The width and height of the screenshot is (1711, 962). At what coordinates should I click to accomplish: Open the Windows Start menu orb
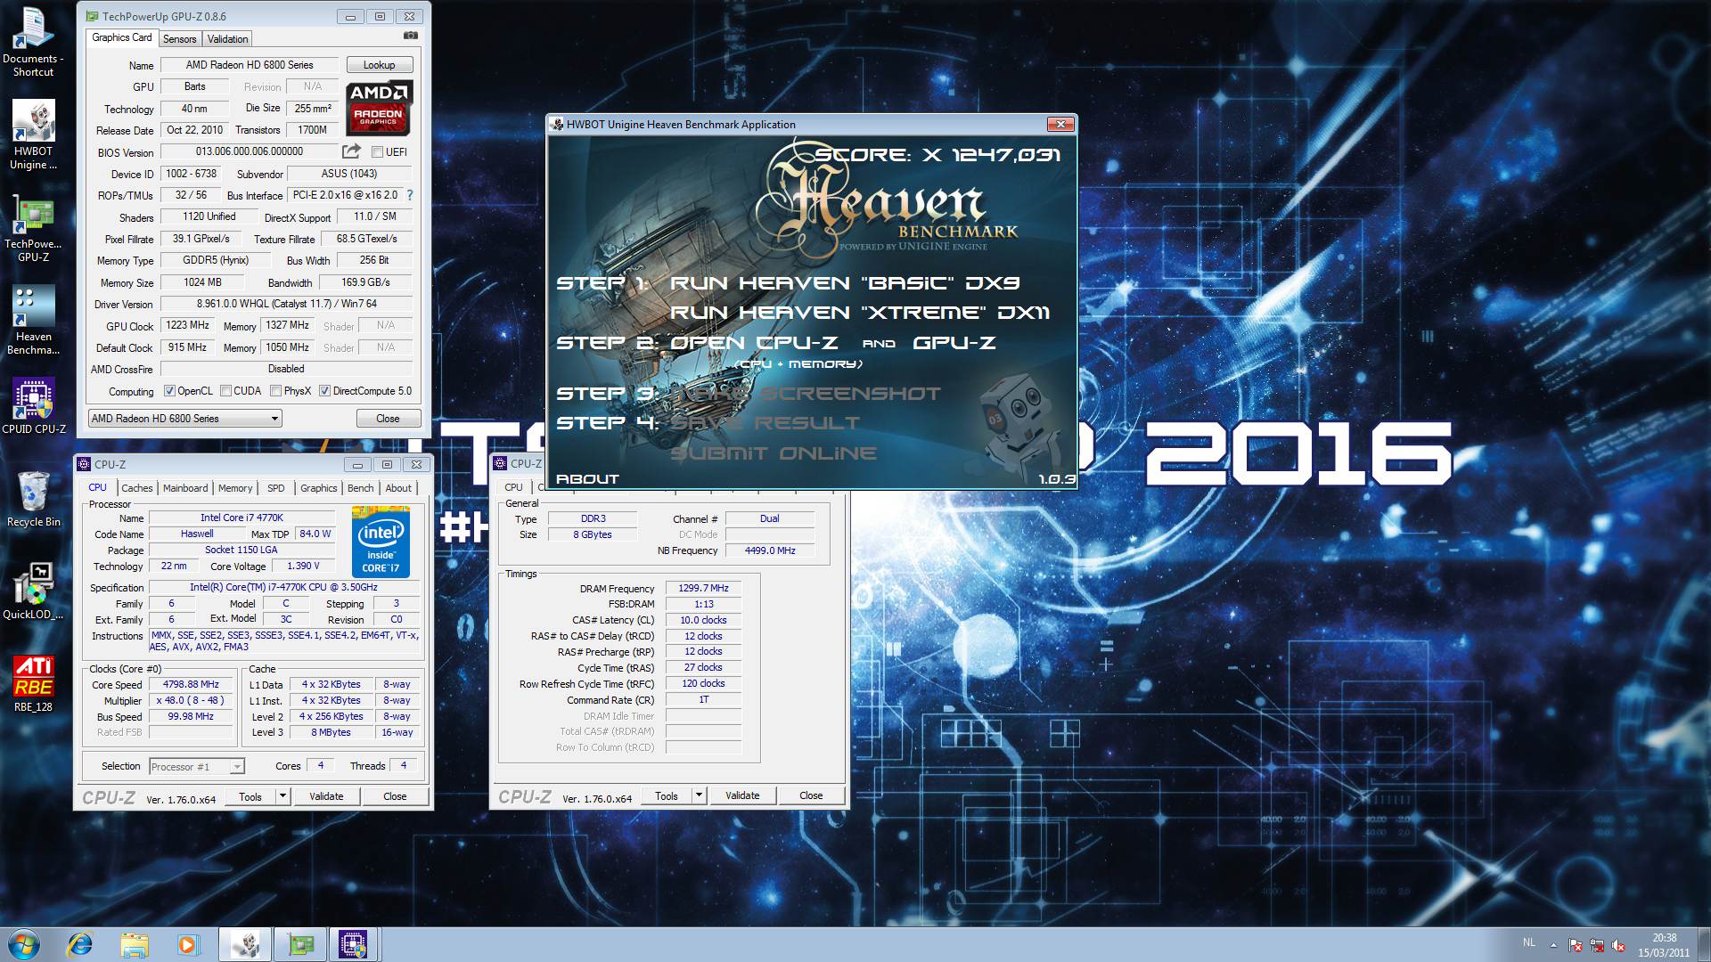point(23,944)
